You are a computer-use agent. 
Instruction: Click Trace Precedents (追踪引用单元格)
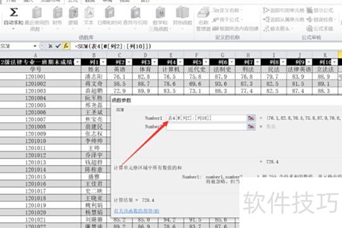point(283,10)
